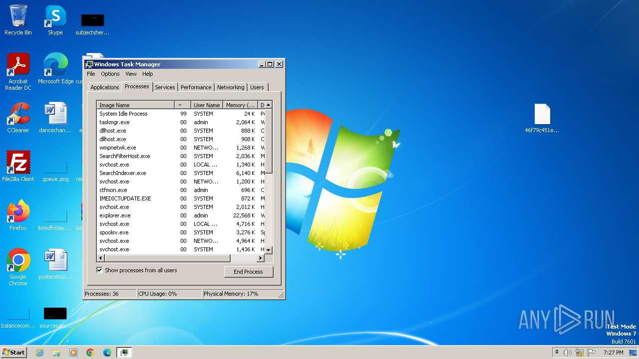Click the volume icon in system tray
The width and height of the screenshot is (639, 359).
tap(568, 353)
